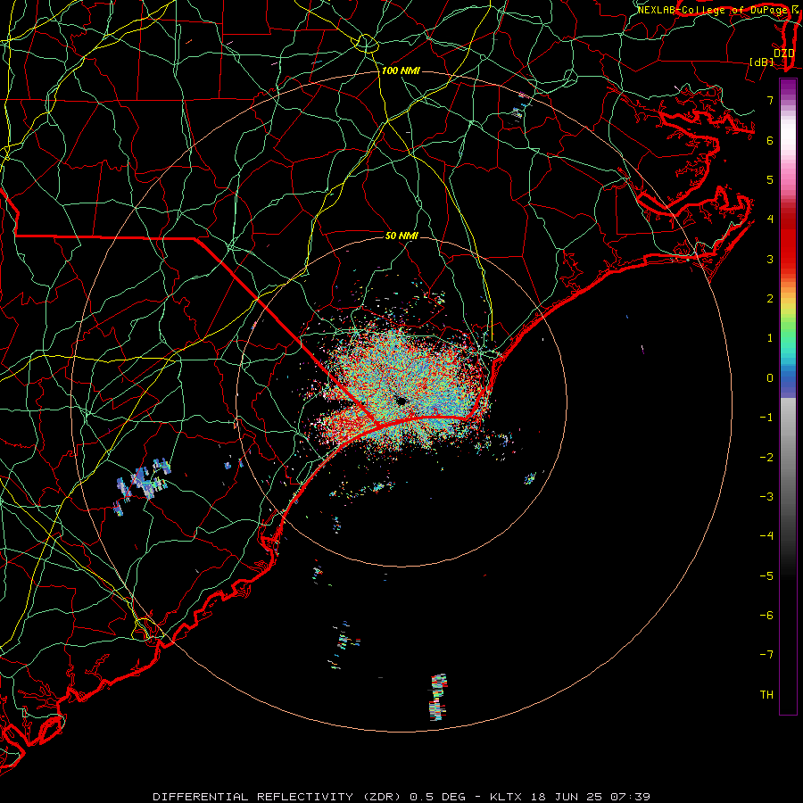
Task: Click the -4 dB scale label
Action: coord(766,536)
